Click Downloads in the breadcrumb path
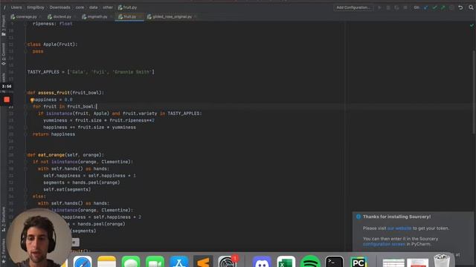The height and width of the screenshot is (267, 476). tap(59, 7)
